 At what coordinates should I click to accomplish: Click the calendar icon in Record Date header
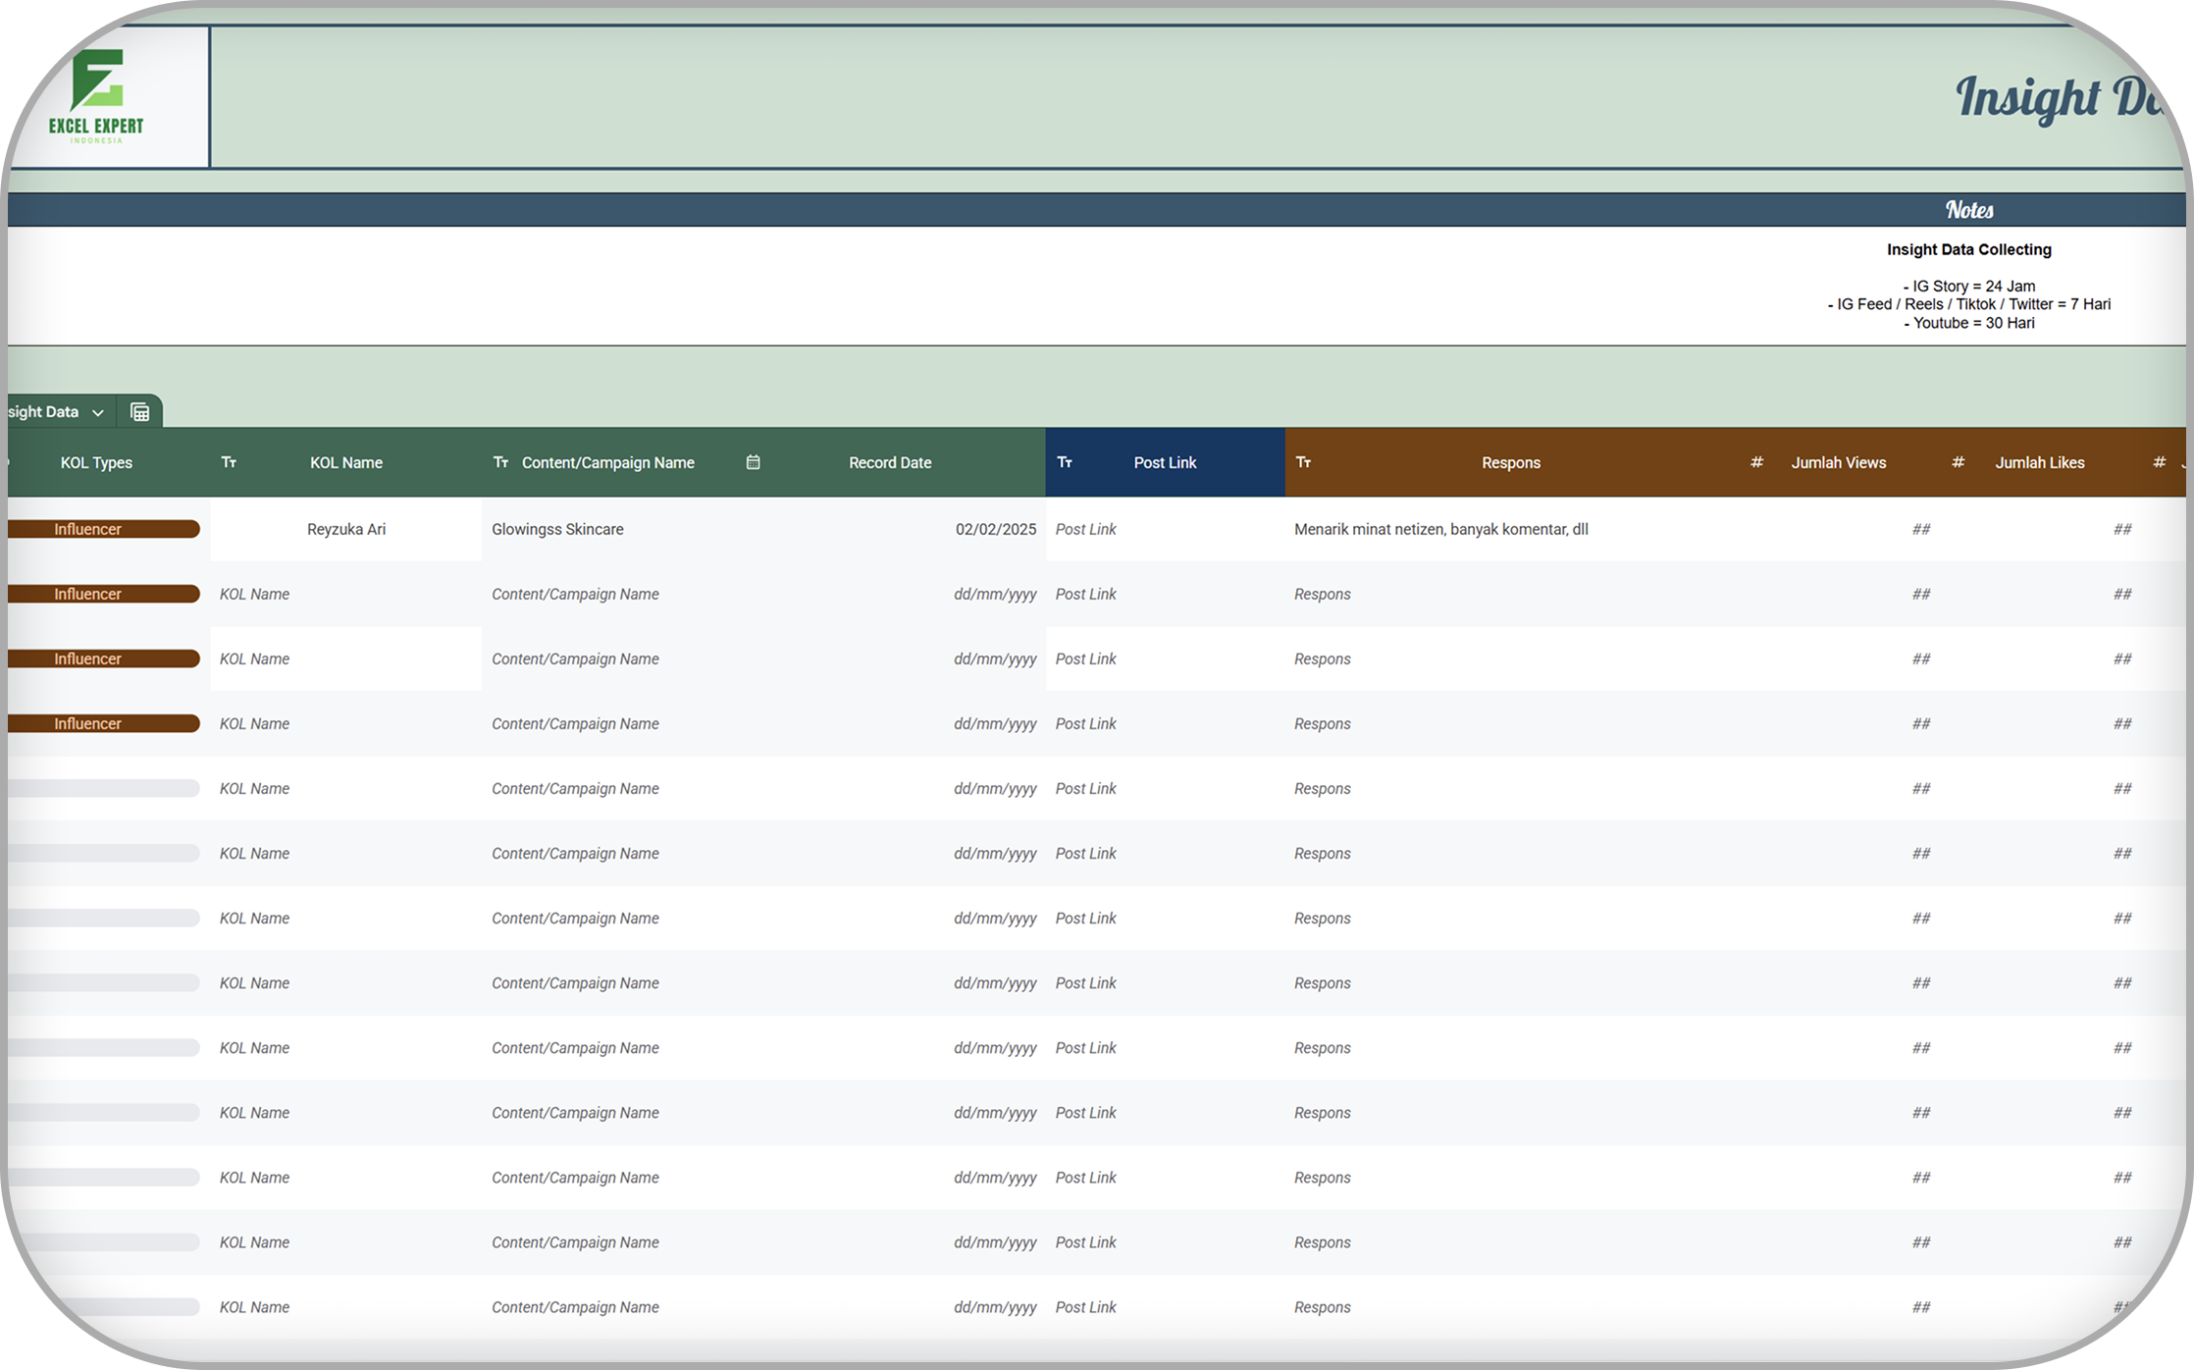[x=753, y=462]
